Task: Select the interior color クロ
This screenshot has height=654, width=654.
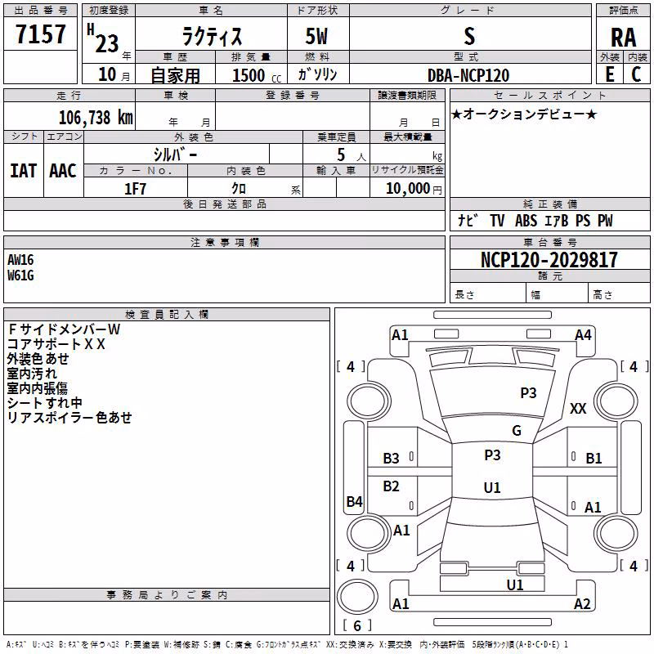Action: pyautogui.click(x=239, y=189)
